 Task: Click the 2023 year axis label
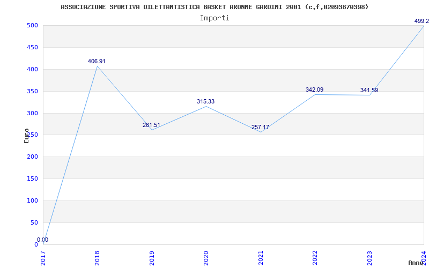(369, 257)
